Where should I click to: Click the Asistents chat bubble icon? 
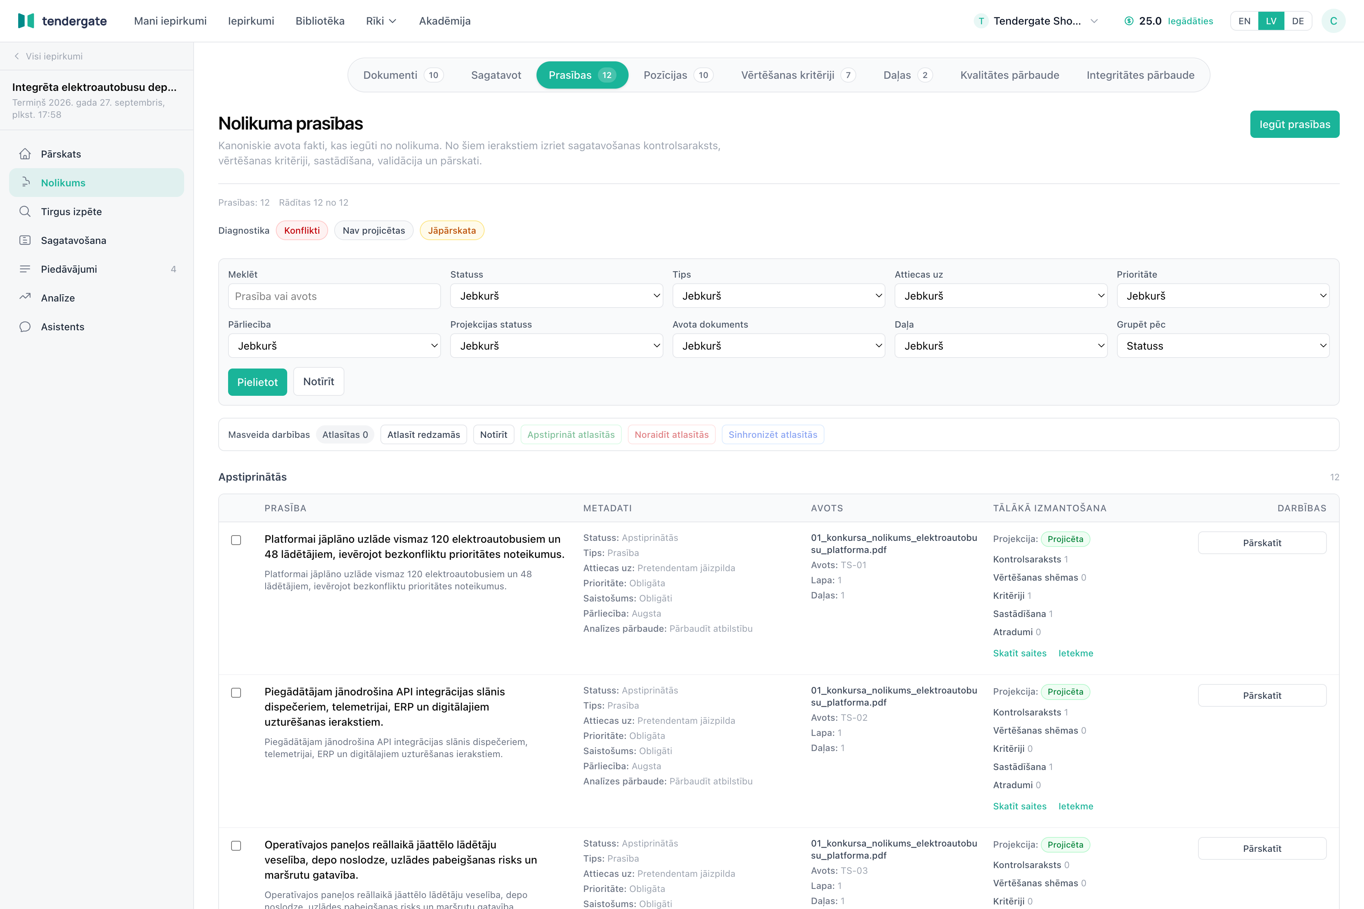(x=25, y=326)
